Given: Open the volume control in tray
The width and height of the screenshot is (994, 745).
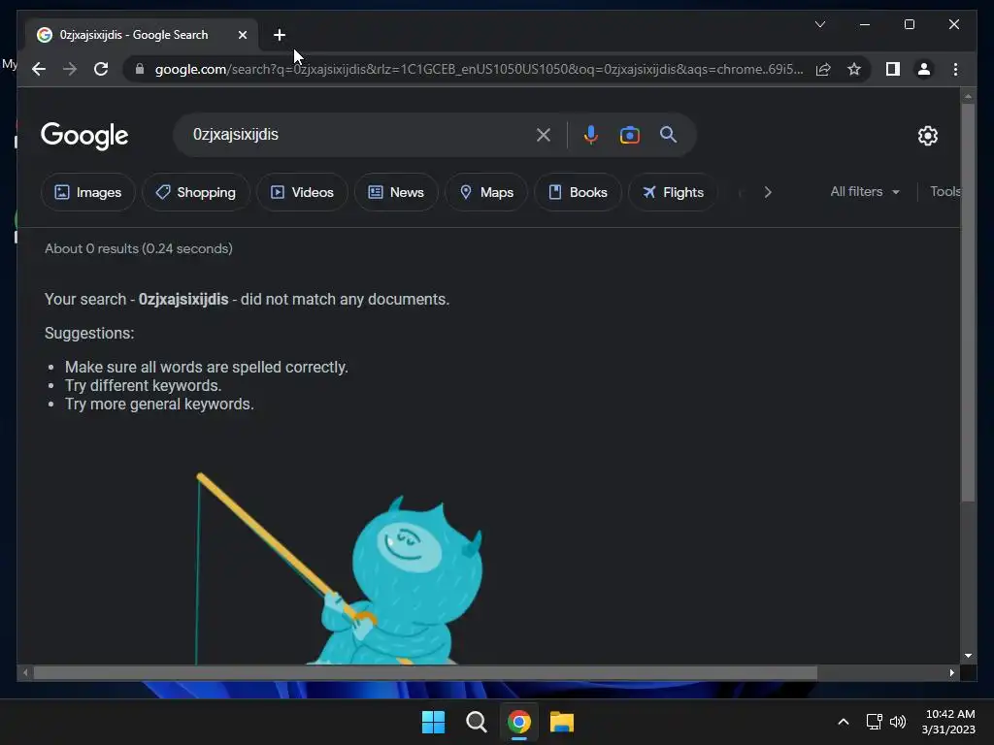Looking at the screenshot, I should (898, 722).
